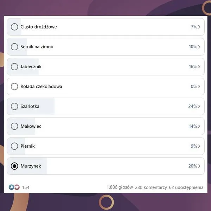Show voters via Jabłecznik 16% chevron
211x211 pixels.
[x=199, y=66]
